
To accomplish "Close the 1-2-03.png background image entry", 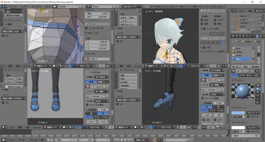I will click(x=107, y=72).
